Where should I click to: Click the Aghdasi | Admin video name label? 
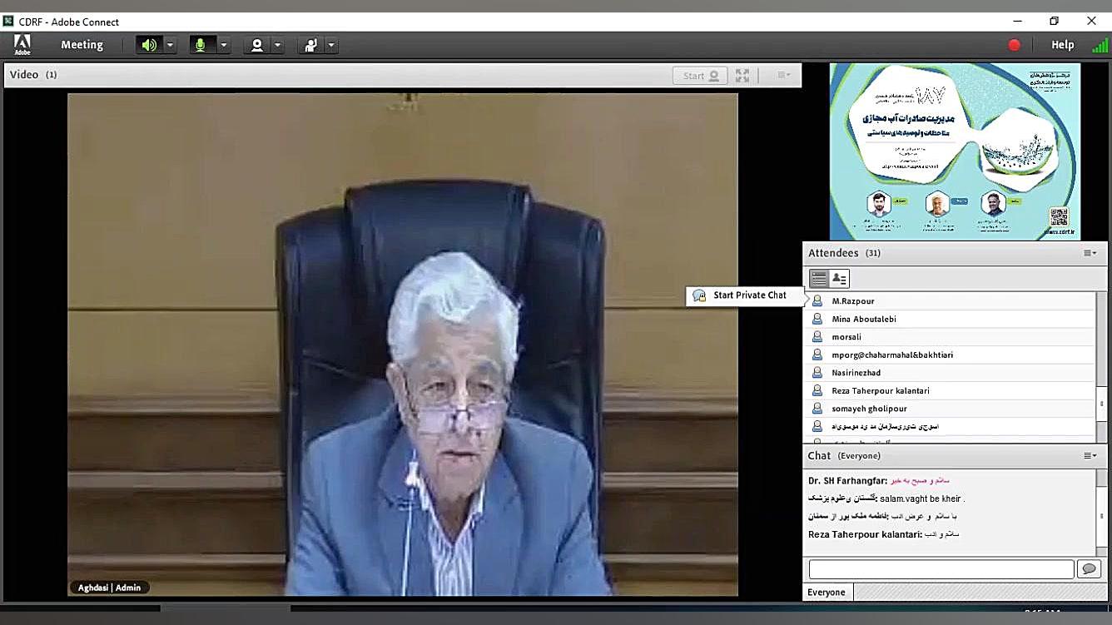click(x=110, y=588)
